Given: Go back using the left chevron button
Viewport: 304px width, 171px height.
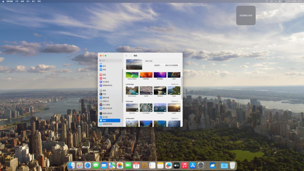Looking at the screenshot, I should point(126,56).
